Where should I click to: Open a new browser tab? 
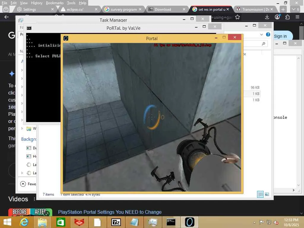tap(283, 9)
